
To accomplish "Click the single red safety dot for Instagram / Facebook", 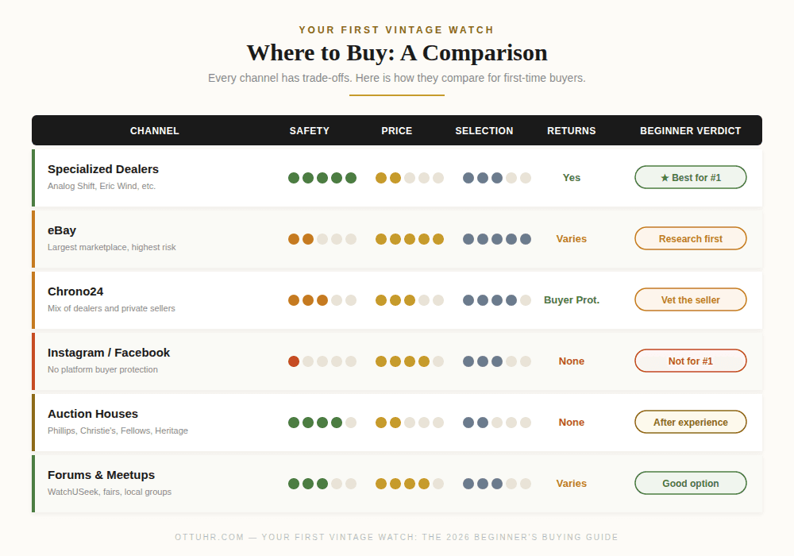I will 293,361.
